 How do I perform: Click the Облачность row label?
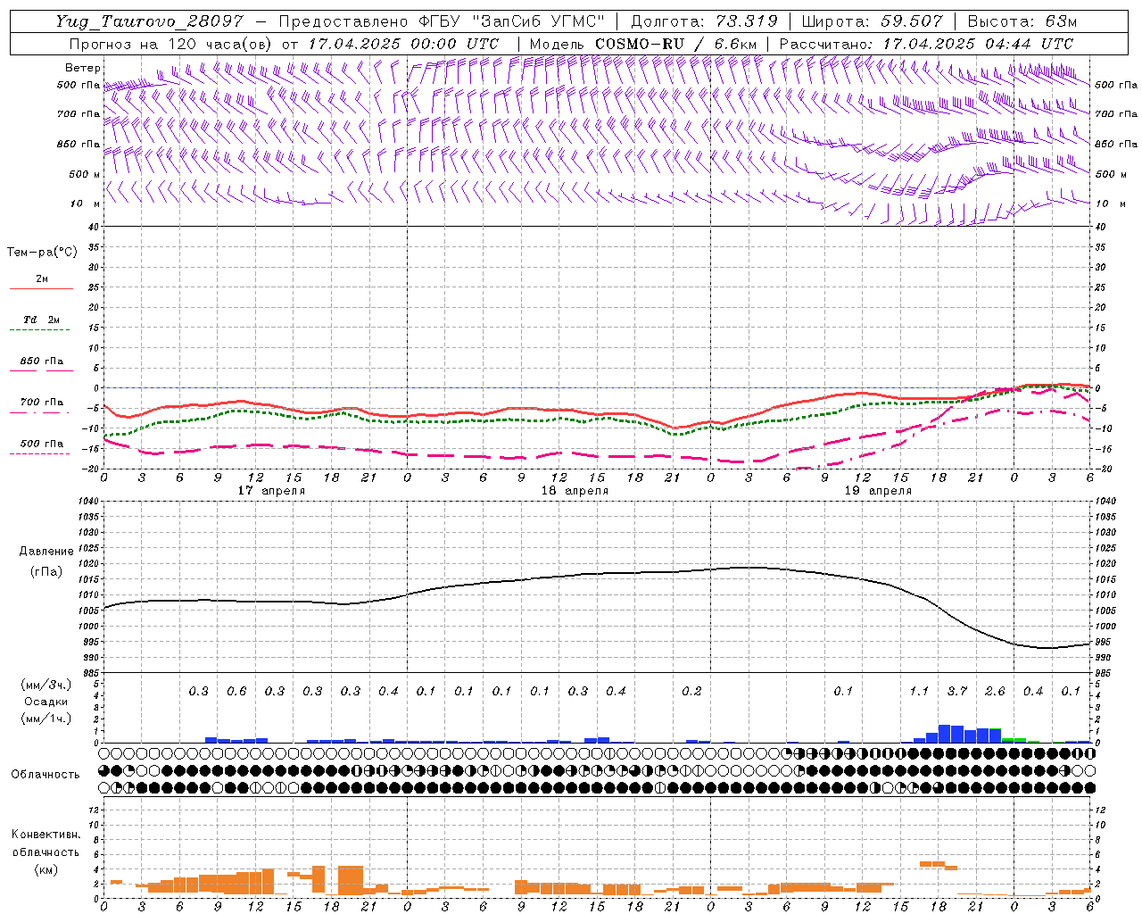(x=46, y=774)
